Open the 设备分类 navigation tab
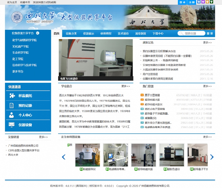 [x=71, y=33]
